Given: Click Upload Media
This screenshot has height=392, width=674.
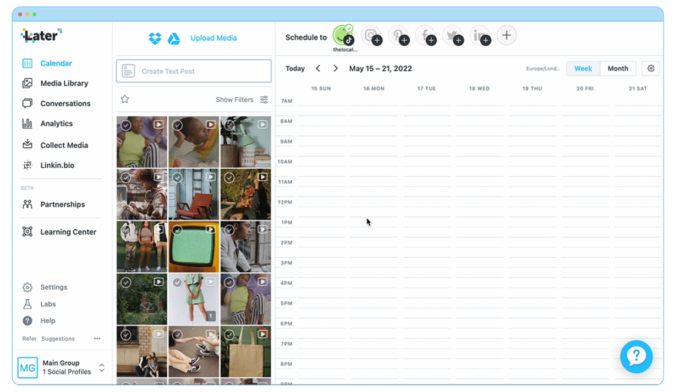Looking at the screenshot, I should tap(213, 38).
